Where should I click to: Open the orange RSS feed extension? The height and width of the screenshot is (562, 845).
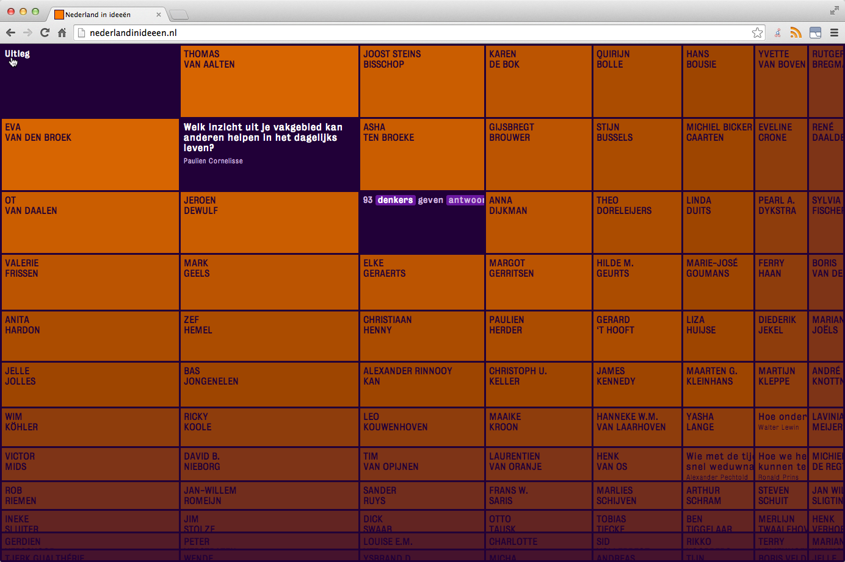796,33
